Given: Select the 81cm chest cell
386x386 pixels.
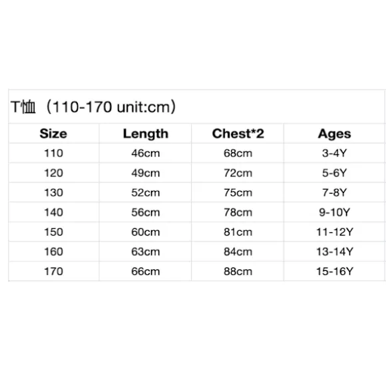Looking at the screenshot, I should pyautogui.click(x=238, y=232).
